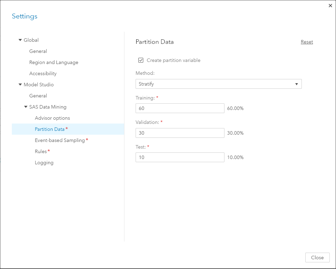Collapse the Global tree section
The width and height of the screenshot is (336, 269).
[20, 40]
